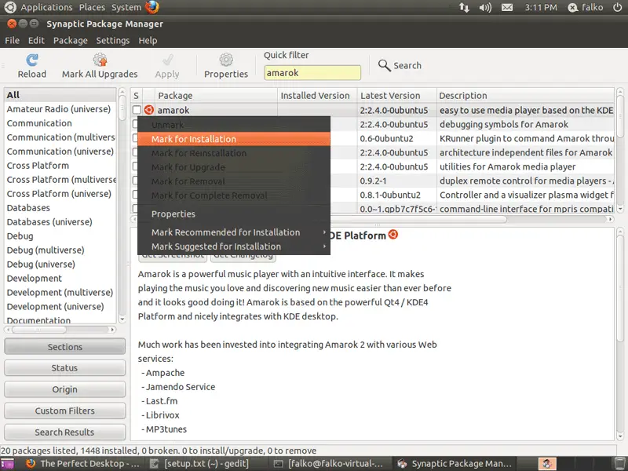Open the File menu
Viewport: 628px width, 471px height.
[x=12, y=41]
